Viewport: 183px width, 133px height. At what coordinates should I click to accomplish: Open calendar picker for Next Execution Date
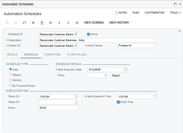pos(125,70)
